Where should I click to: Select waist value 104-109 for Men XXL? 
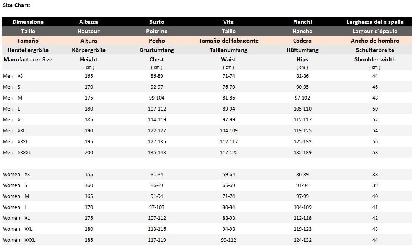click(228, 131)
